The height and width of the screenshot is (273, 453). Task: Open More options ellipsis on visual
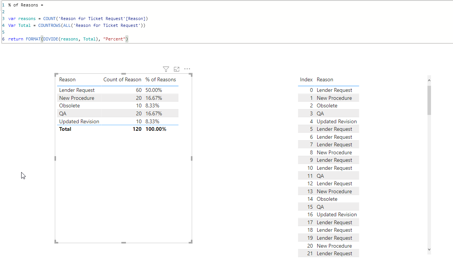tap(187, 69)
